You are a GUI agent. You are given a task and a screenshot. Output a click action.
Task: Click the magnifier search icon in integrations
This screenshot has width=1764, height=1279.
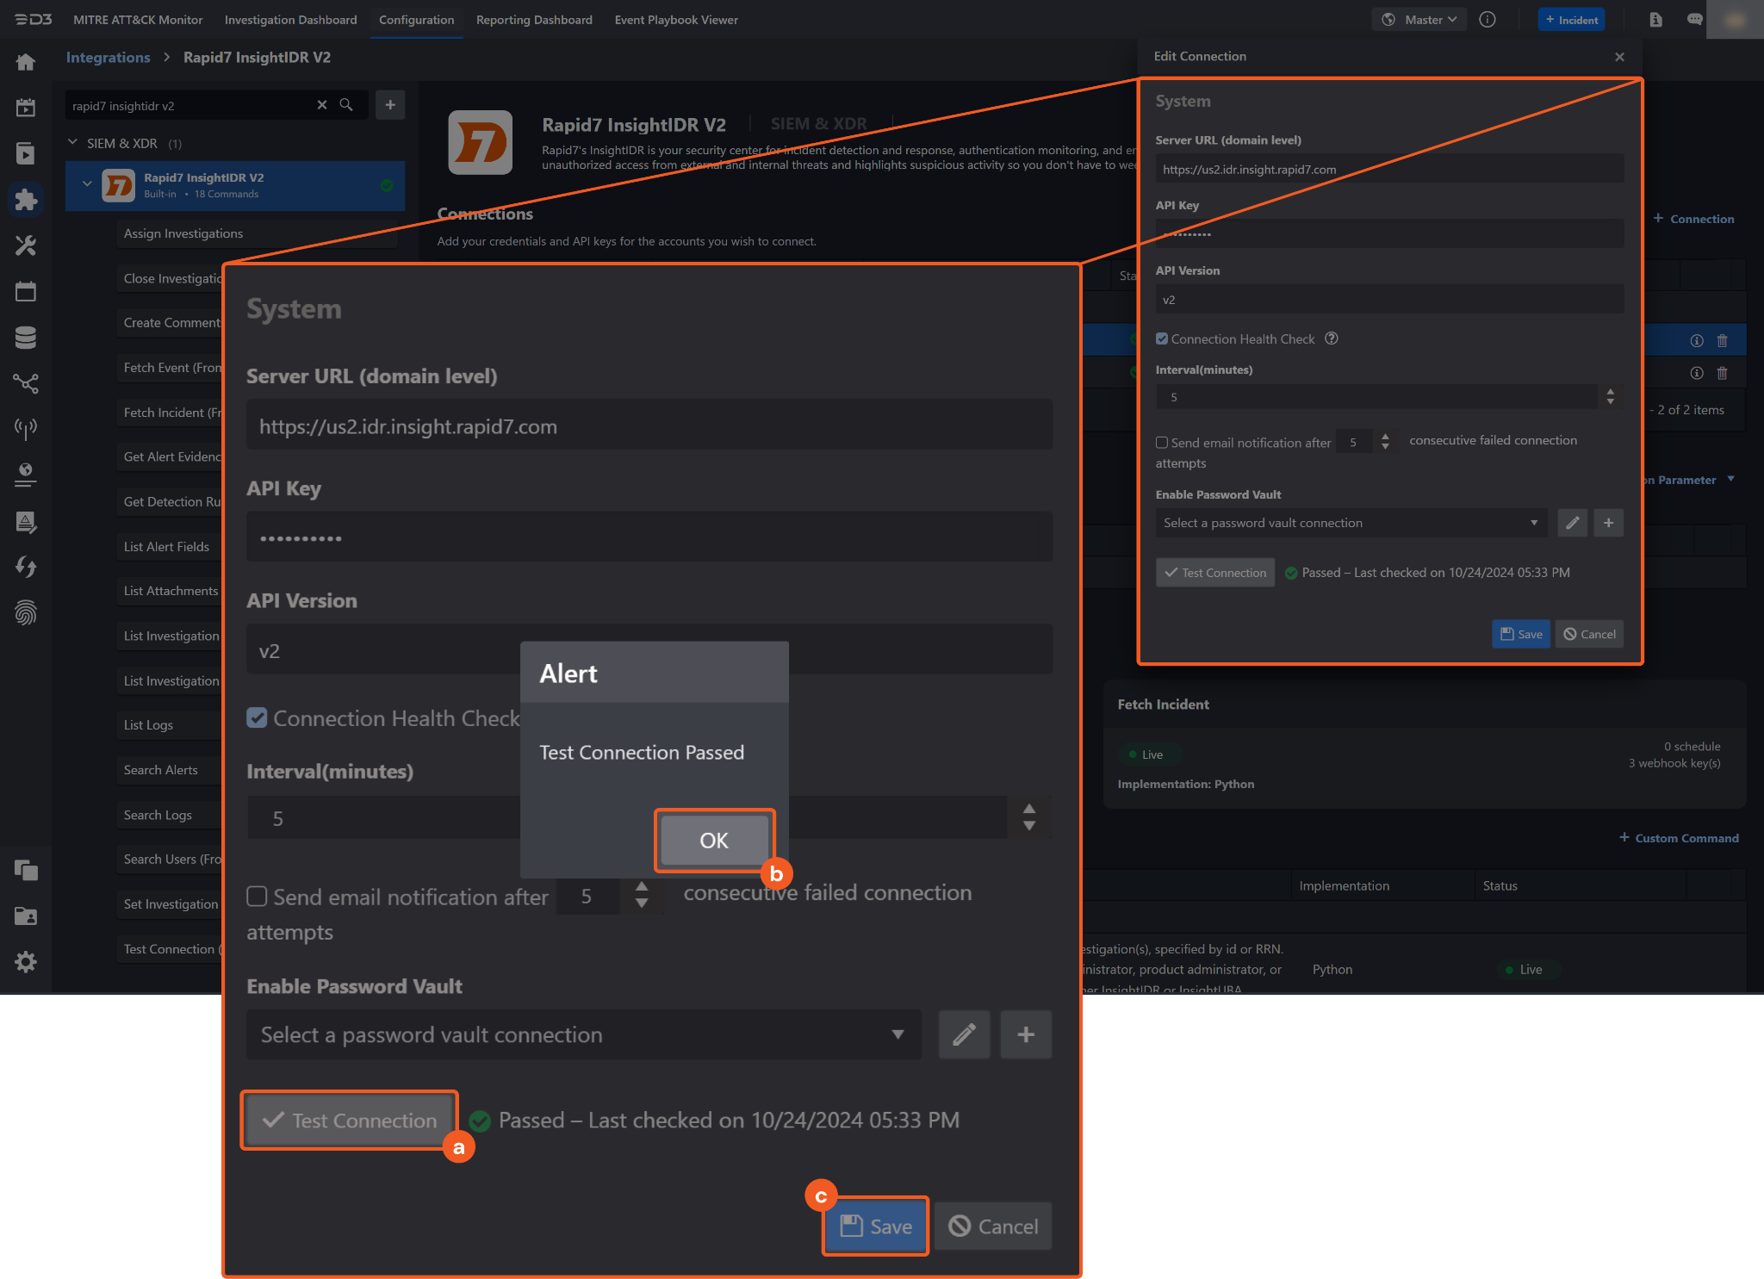click(x=346, y=105)
